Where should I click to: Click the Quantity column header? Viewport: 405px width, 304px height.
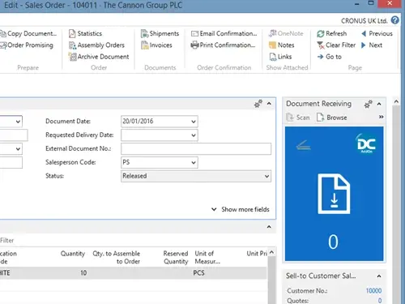73,254
